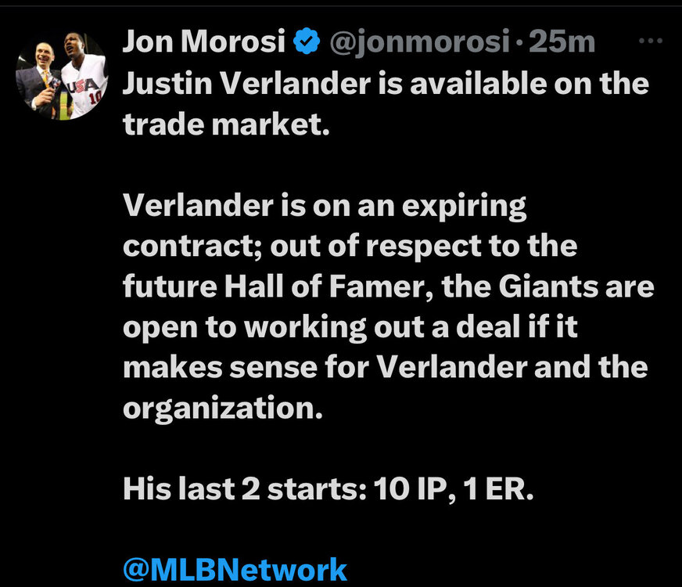Image resolution: width=682 pixels, height=587 pixels.
Task: Open the three-dot more options menu
Action: [x=651, y=42]
